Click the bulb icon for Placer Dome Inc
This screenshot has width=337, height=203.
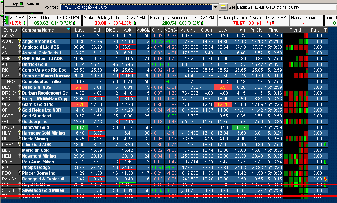tap(20, 173)
